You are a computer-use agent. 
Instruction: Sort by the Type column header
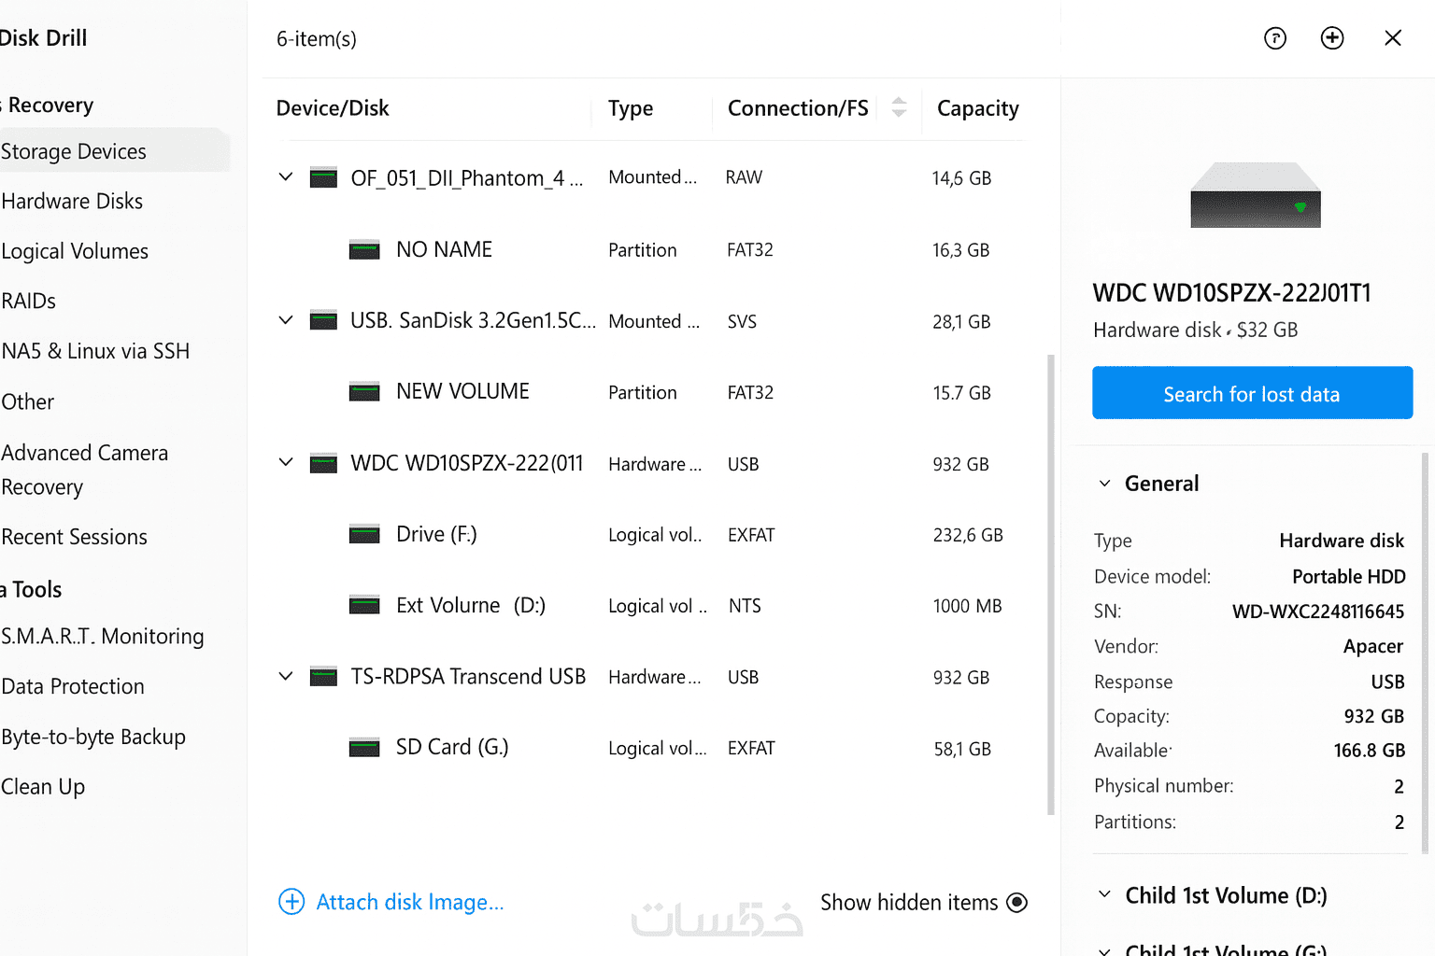click(x=631, y=108)
